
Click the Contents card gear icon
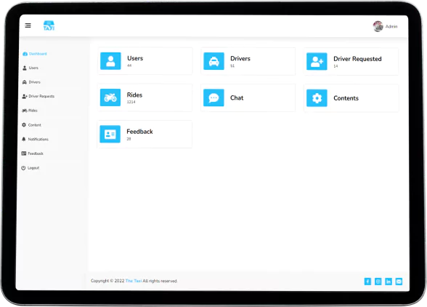tap(317, 98)
